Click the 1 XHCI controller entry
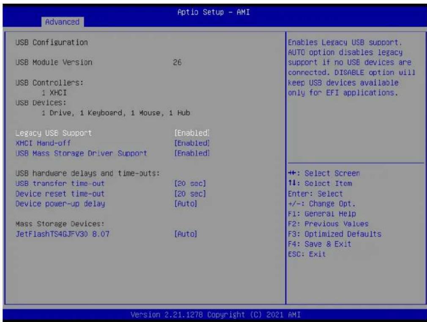 click(54, 93)
